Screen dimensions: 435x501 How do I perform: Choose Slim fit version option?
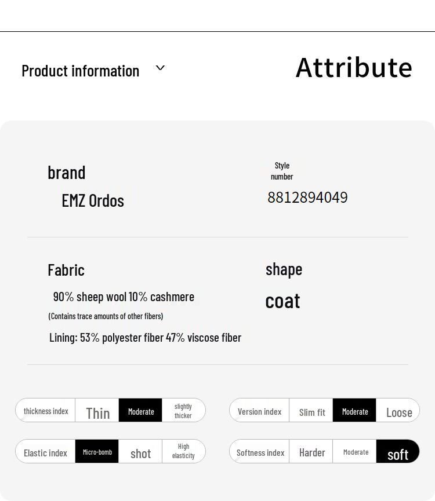coord(311,411)
